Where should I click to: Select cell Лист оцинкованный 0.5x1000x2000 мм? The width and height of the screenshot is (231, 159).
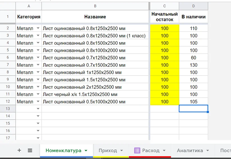(95, 102)
